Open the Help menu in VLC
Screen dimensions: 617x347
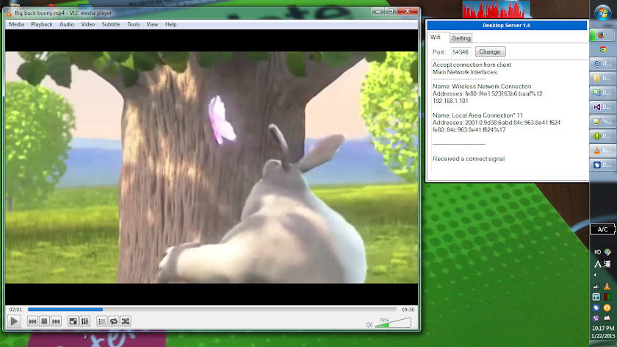click(x=170, y=24)
